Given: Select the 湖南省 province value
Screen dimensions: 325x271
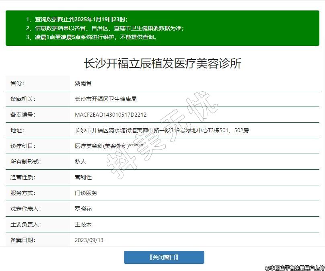Looking at the screenshot, I should click(83, 83).
